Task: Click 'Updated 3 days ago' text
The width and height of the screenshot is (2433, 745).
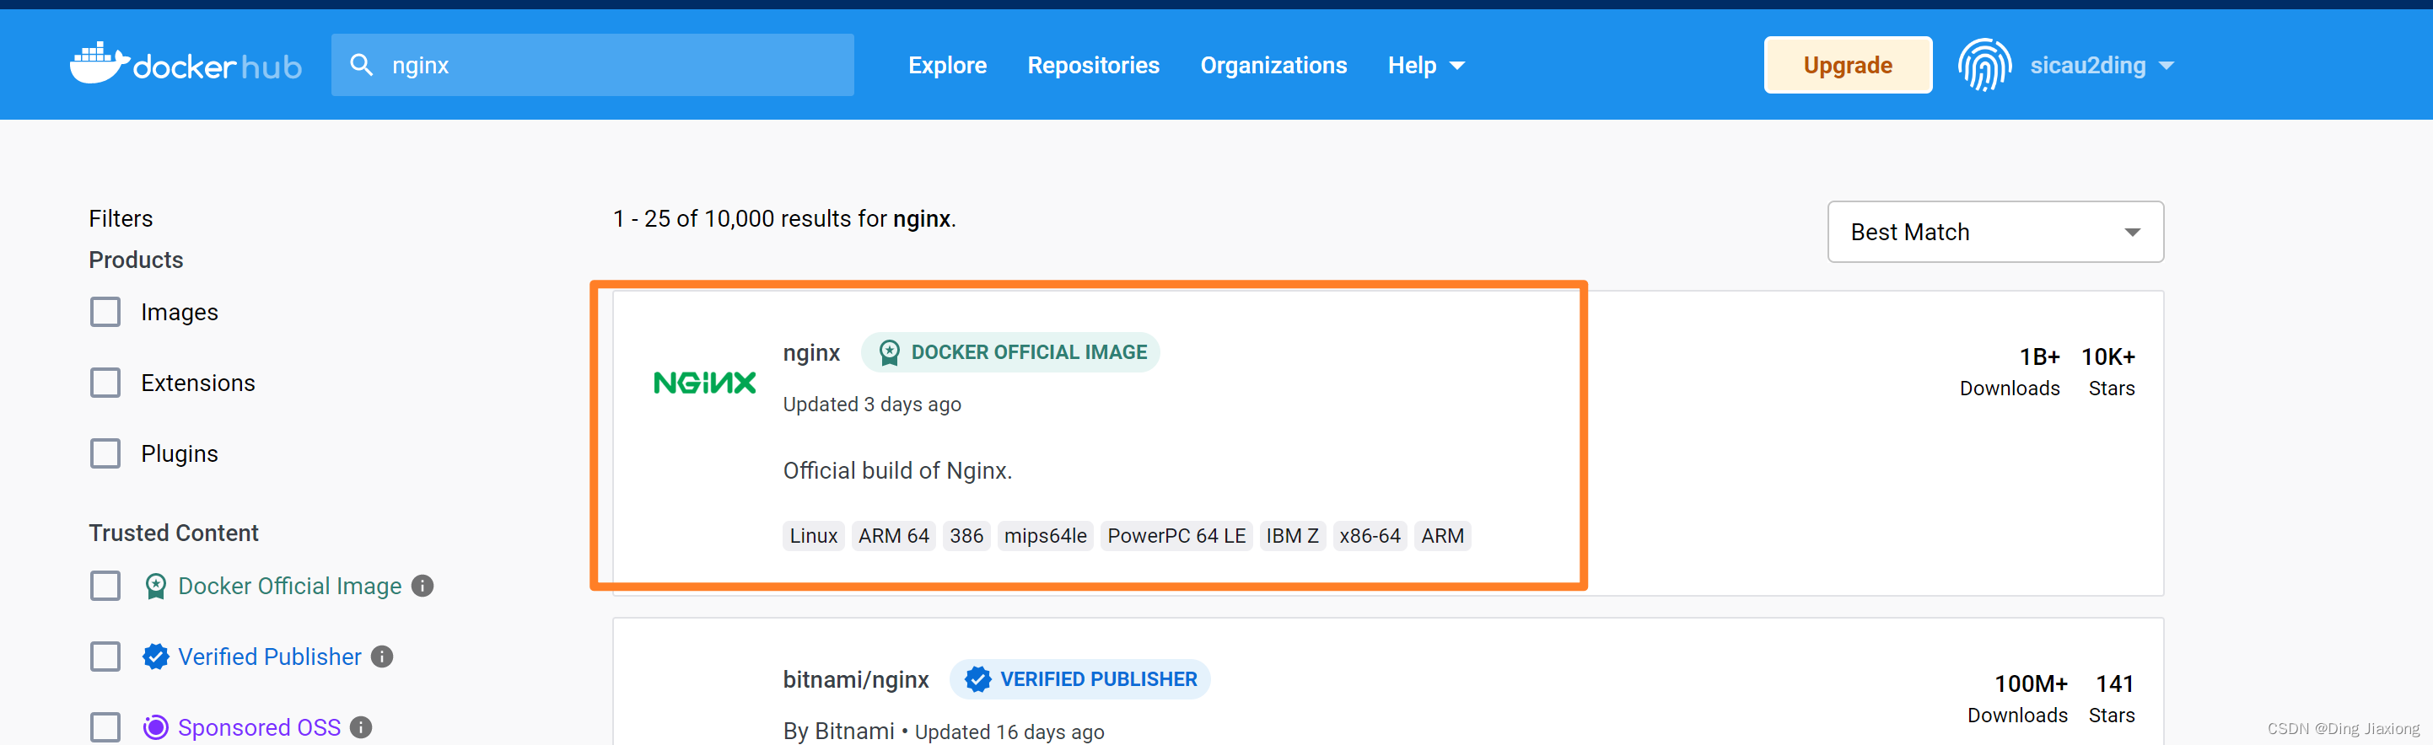Action: (x=872, y=405)
